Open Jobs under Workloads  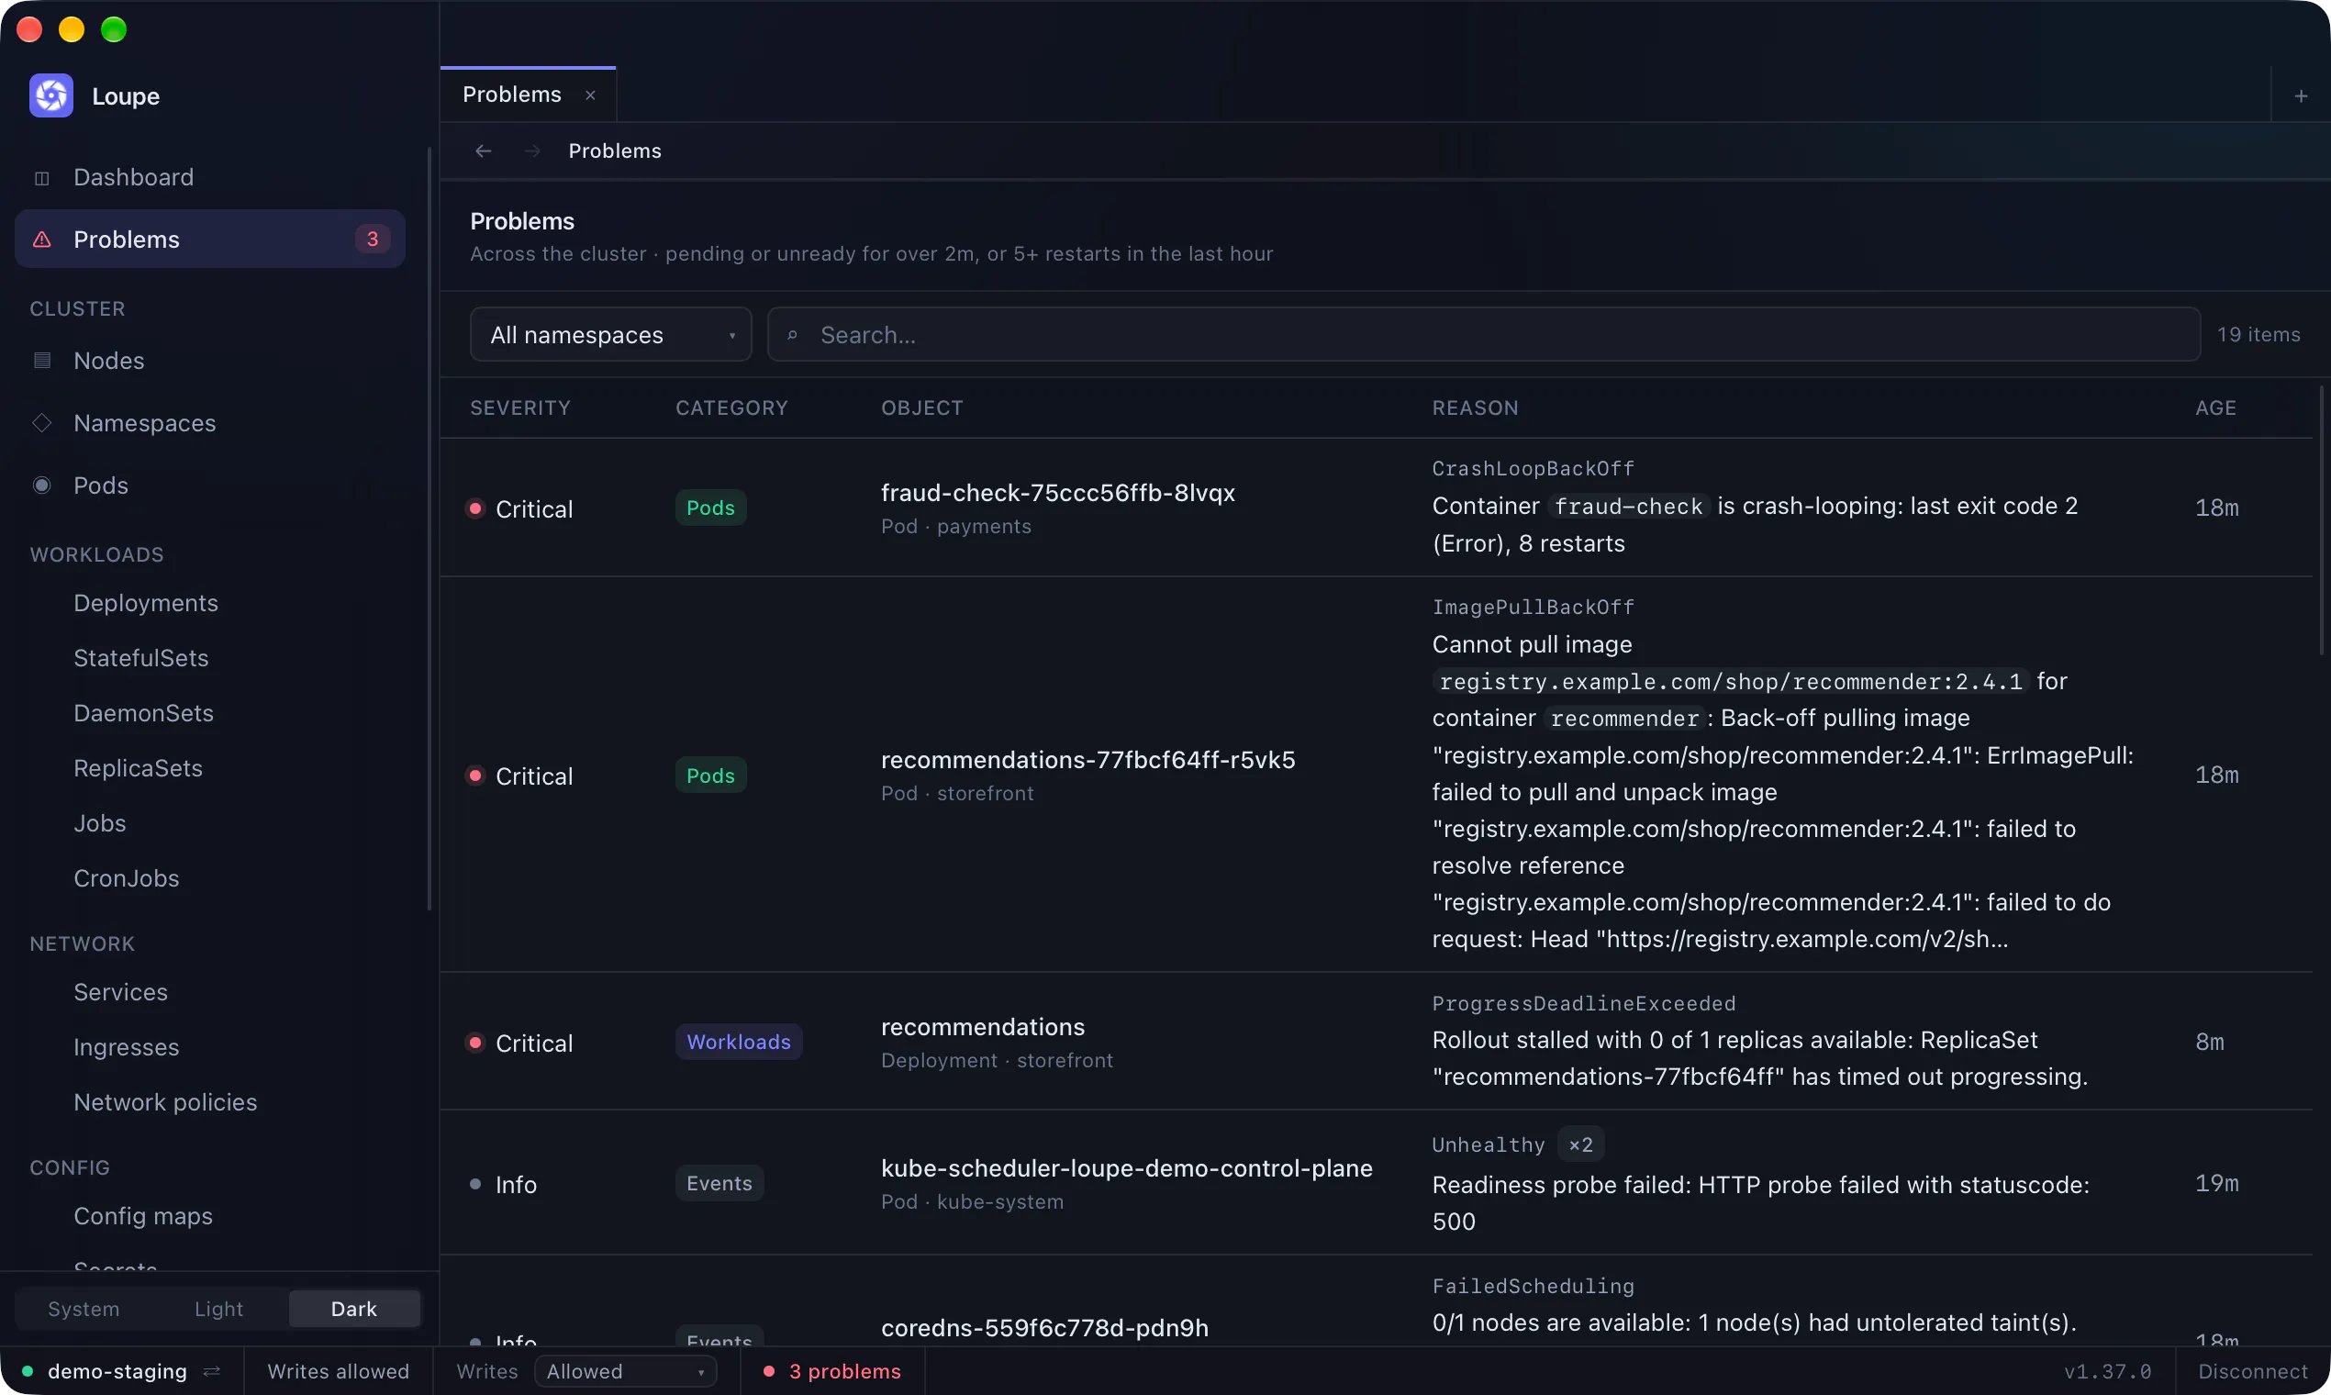pyautogui.click(x=209, y=823)
